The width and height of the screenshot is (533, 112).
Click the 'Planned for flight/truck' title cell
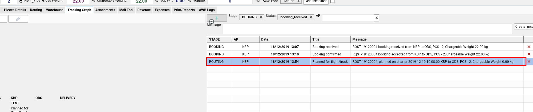(330, 62)
